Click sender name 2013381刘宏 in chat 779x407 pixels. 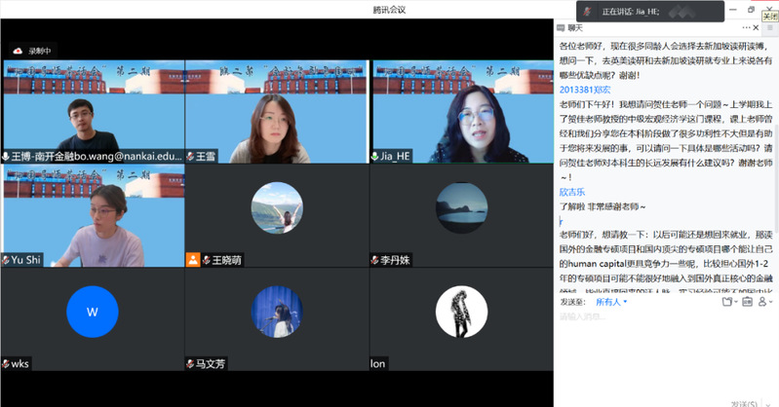pyautogui.click(x=586, y=90)
